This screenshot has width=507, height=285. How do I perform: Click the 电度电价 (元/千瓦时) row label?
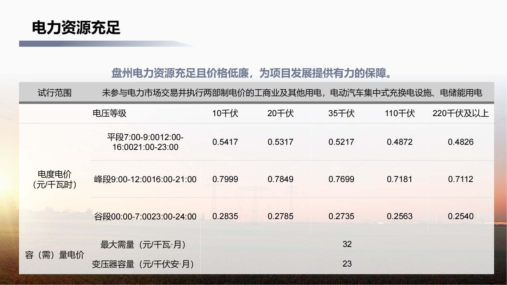(55, 179)
